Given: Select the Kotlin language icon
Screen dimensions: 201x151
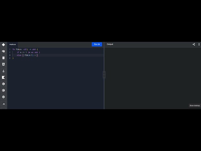Looking at the screenshot, I should (3, 77).
